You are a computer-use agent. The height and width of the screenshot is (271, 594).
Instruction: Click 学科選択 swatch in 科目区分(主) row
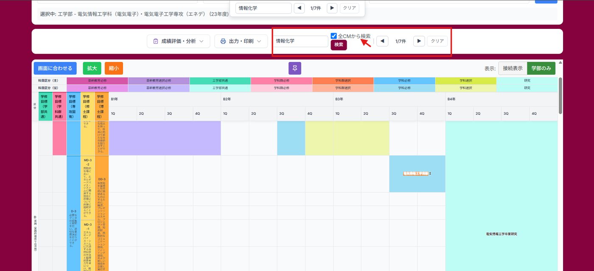[466, 80]
